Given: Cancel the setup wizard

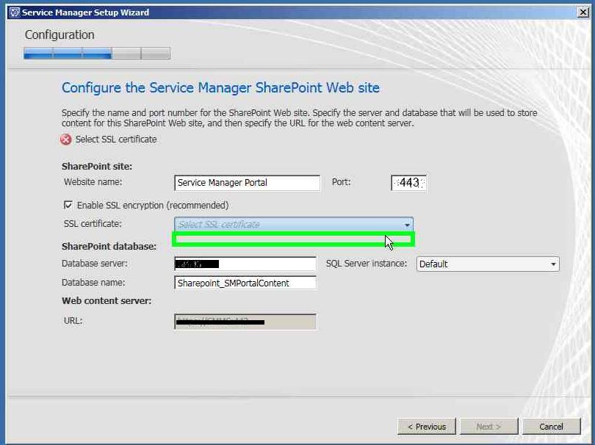Looking at the screenshot, I should coord(552,427).
